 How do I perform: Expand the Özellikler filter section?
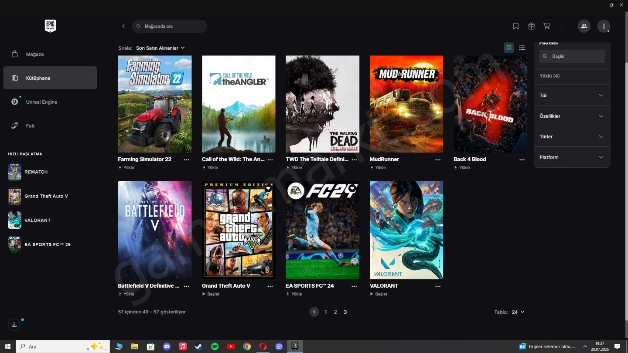point(572,116)
